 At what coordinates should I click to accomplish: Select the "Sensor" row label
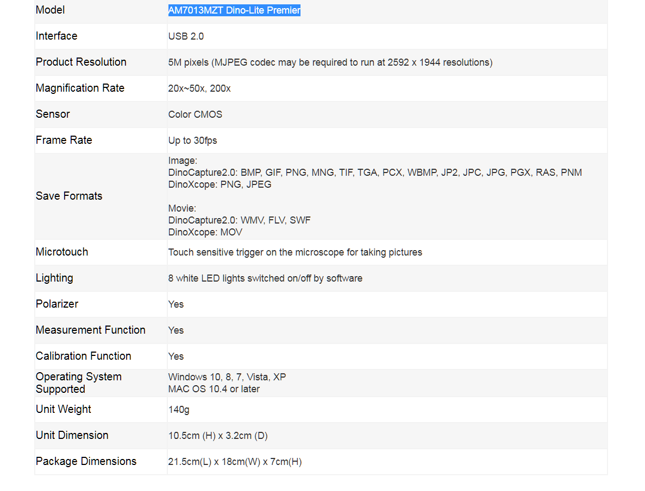pyautogui.click(x=53, y=114)
